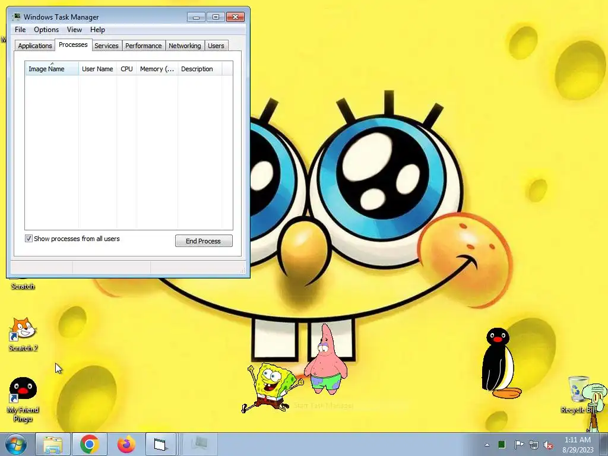Screen dimensions: 608x456
Task: Switch to the Services tab
Action: pyautogui.click(x=106, y=46)
